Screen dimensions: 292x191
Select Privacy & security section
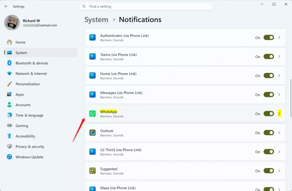(40, 146)
